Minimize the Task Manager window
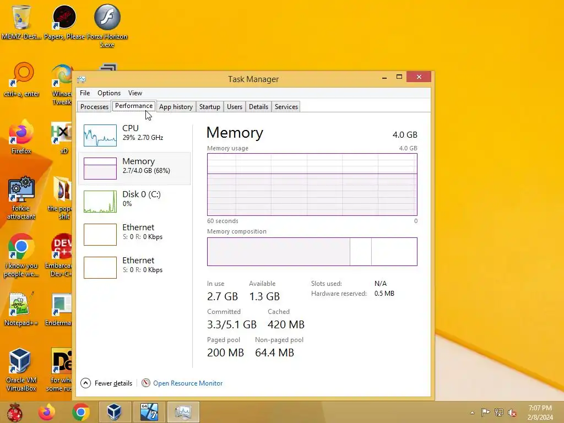The height and width of the screenshot is (423, 564). tap(384, 77)
